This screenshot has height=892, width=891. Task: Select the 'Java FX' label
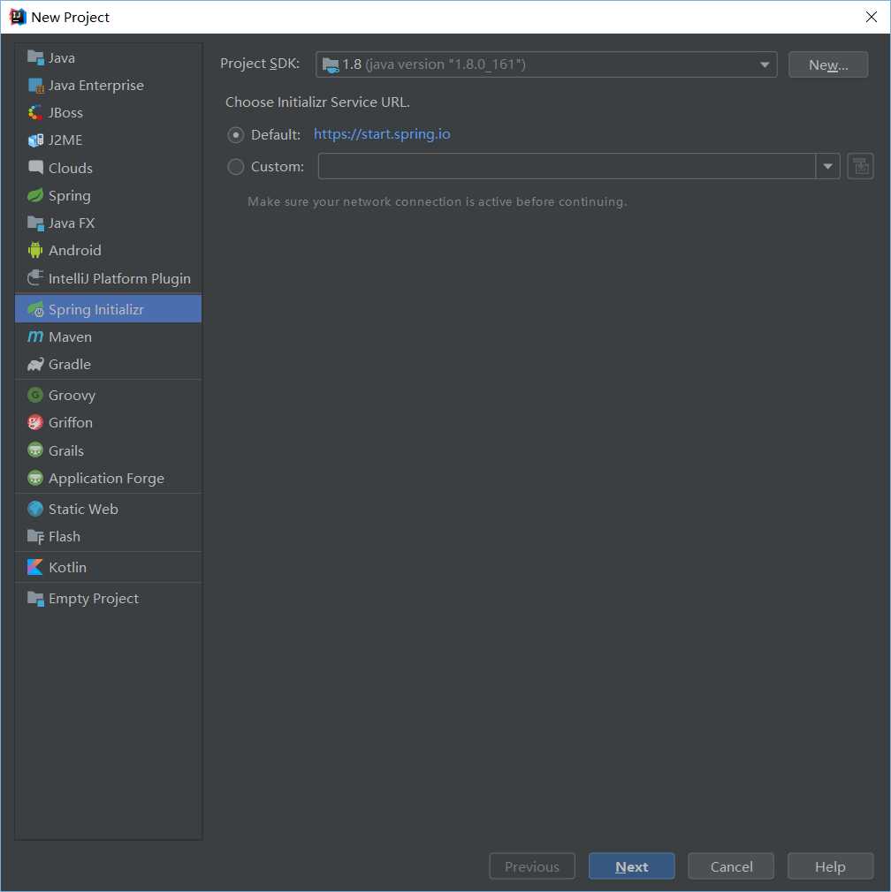point(72,223)
